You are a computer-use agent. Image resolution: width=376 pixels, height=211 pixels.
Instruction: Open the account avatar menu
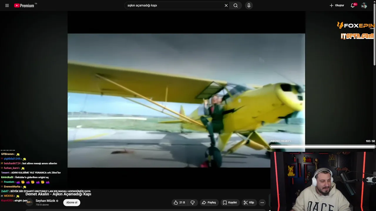[x=364, y=6]
